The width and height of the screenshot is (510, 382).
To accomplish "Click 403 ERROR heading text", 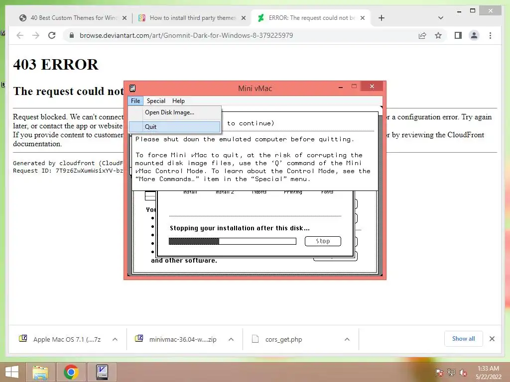I will (56, 64).
